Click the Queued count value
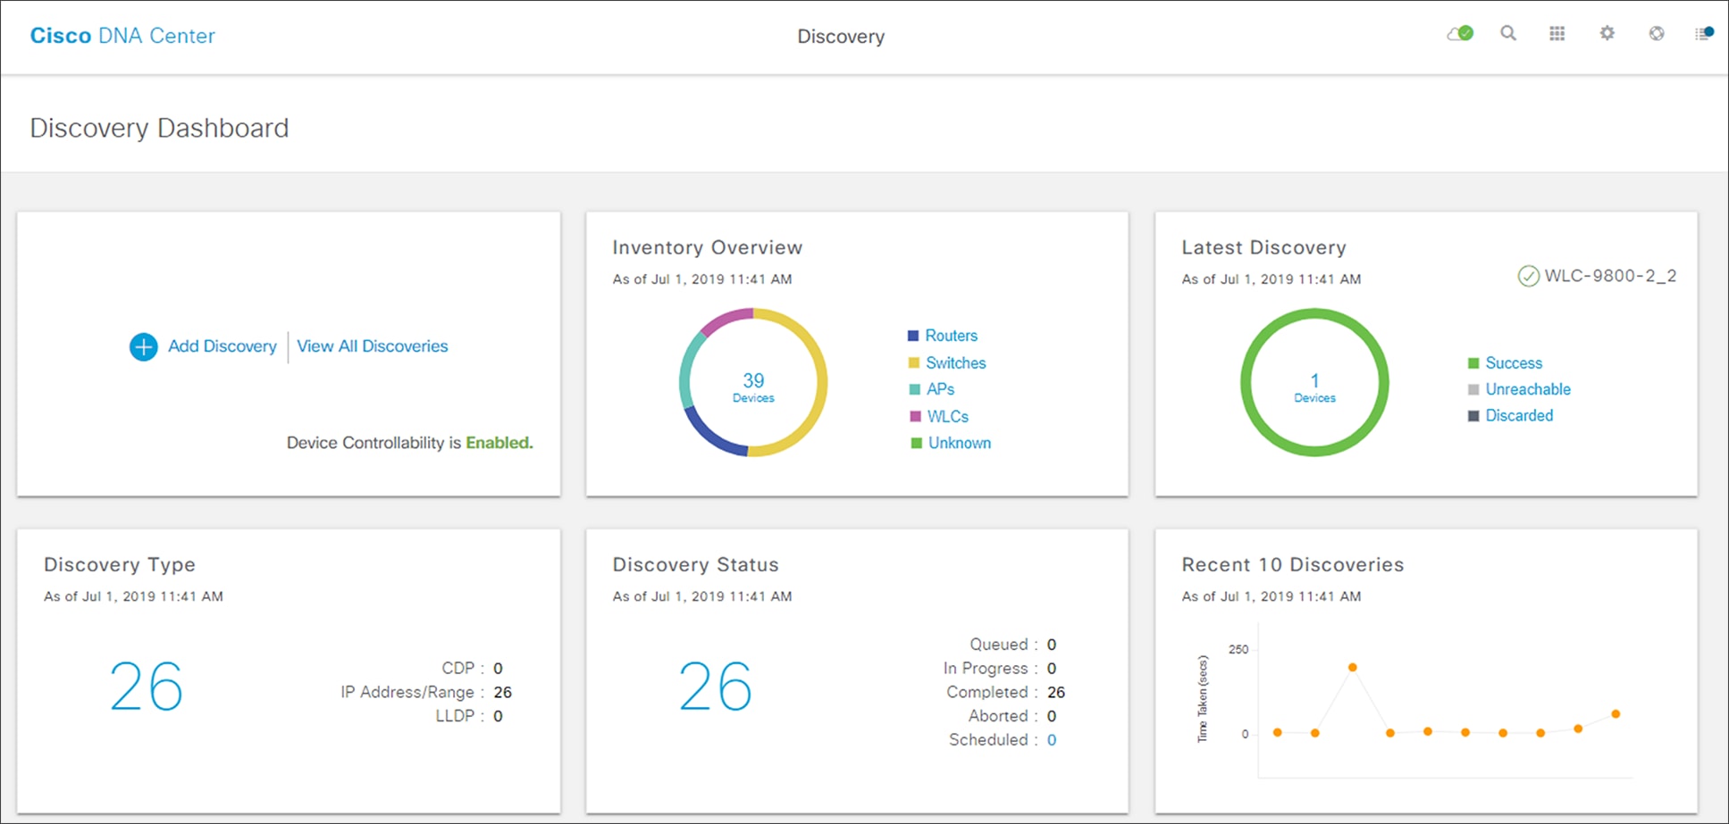 point(1052,645)
